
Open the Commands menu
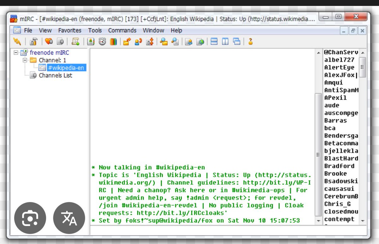pyautogui.click(x=122, y=31)
